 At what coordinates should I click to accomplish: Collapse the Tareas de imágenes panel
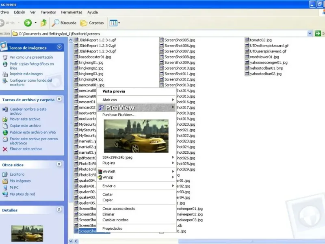click(59, 48)
